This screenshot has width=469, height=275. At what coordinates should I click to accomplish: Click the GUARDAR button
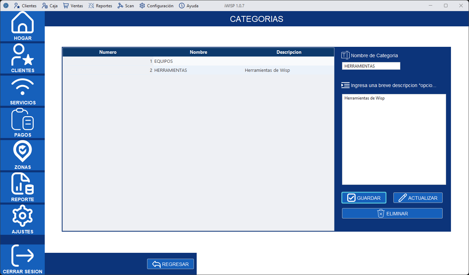pos(364,198)
